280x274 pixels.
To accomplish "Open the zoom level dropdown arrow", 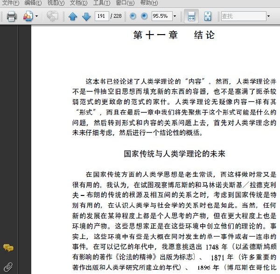I will [x=175, y=16].
